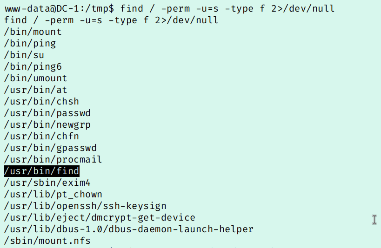
Task: Click the /bin/mount output line
Action: pos(33,32)
